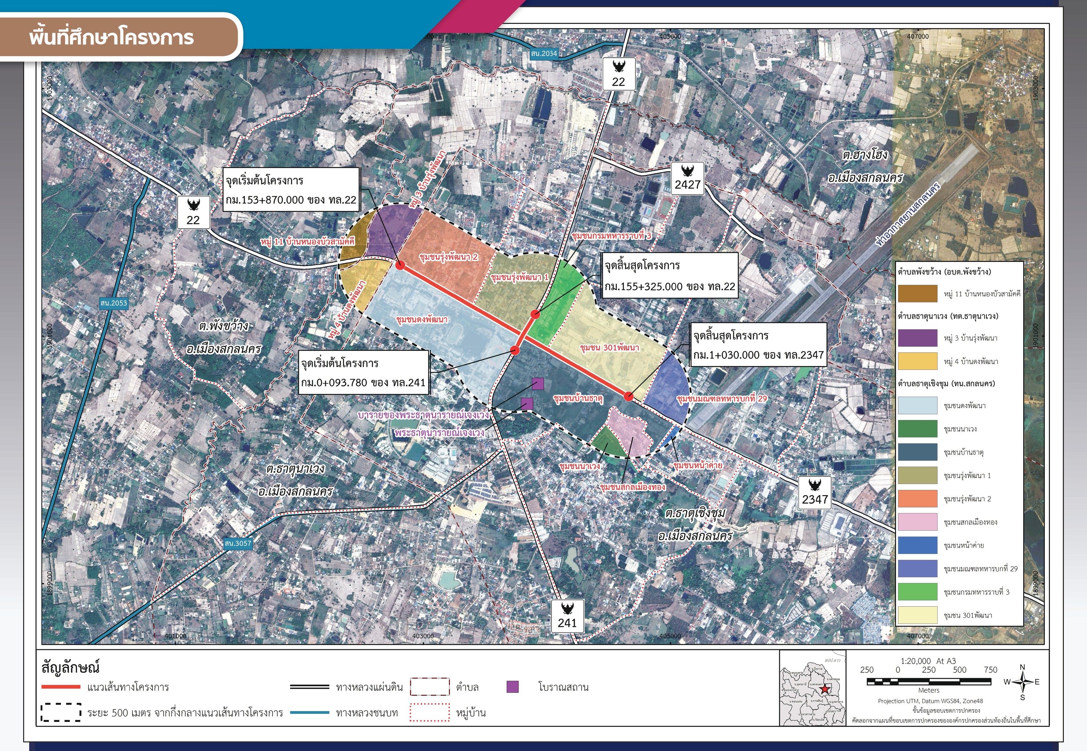Viewport: 1087px width, 751px height.
Task: Click the blue สน.3057 road label
Action: click(238, 544)
